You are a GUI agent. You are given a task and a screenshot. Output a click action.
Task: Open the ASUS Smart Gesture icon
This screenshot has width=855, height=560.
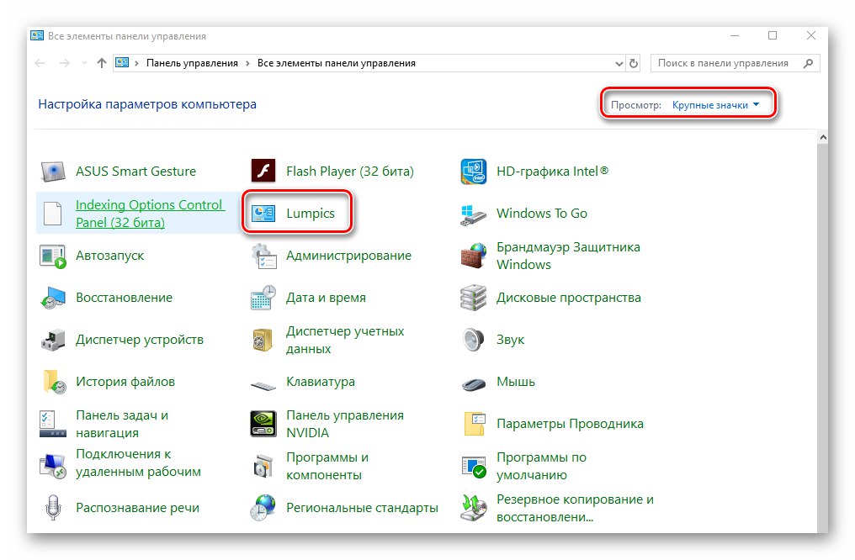click(53, 171)
